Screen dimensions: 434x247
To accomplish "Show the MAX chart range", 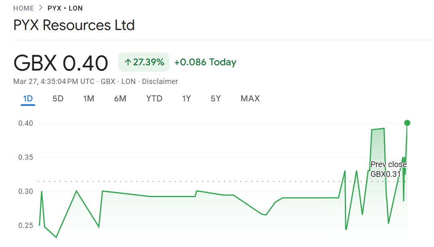I will tap(250, 99).
